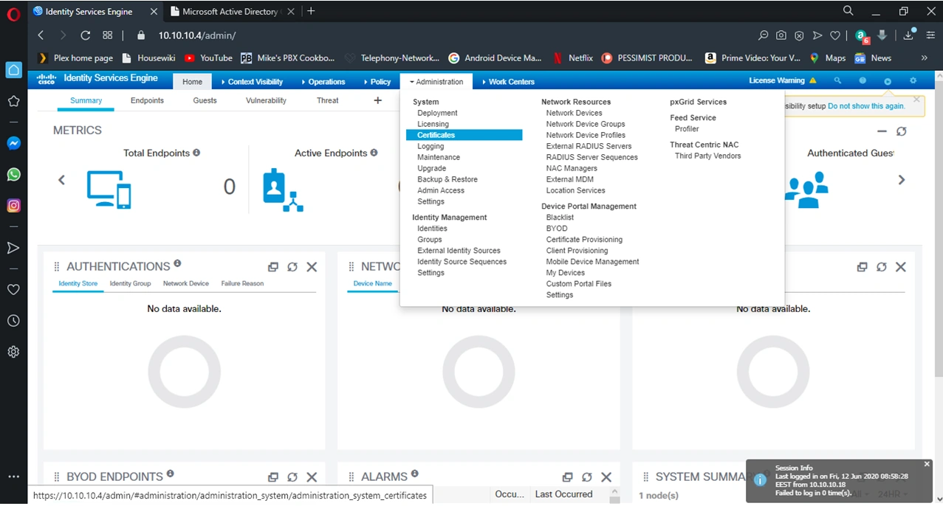Image resolution: width=943 pixels, height=506 pixels.
Task: Select the Failure Reason tab in Authentications
Action: pos(242,283)
